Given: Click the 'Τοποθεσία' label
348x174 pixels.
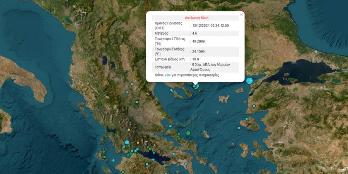Looking at the screenshot, I should 163,67.
